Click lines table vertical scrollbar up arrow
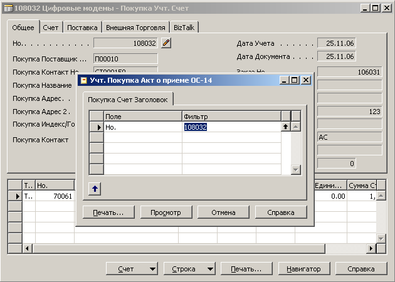 click(x=381, y=196)
